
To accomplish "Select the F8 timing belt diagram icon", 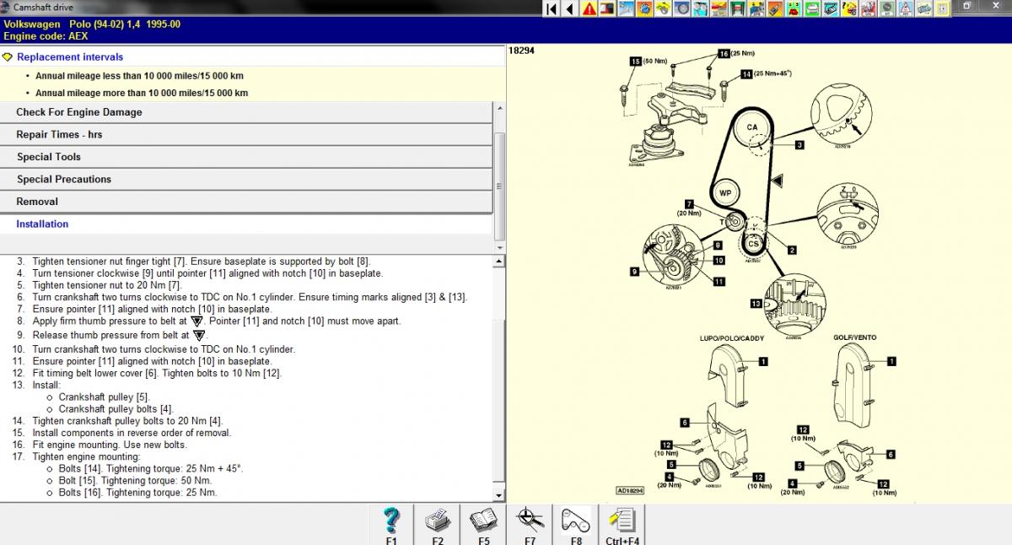I will (x=576, y=520).
